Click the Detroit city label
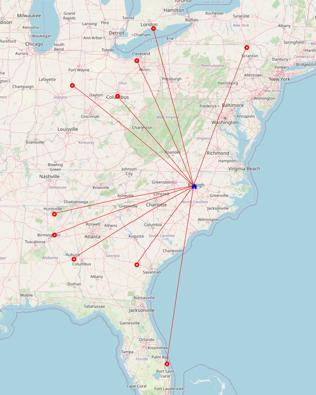The height and width of the screenshot is (395, 316). click(117, 33)
